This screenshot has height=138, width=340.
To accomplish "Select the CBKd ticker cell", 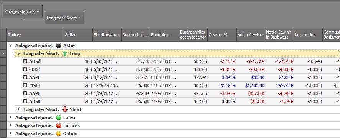I will click(34, 69).
